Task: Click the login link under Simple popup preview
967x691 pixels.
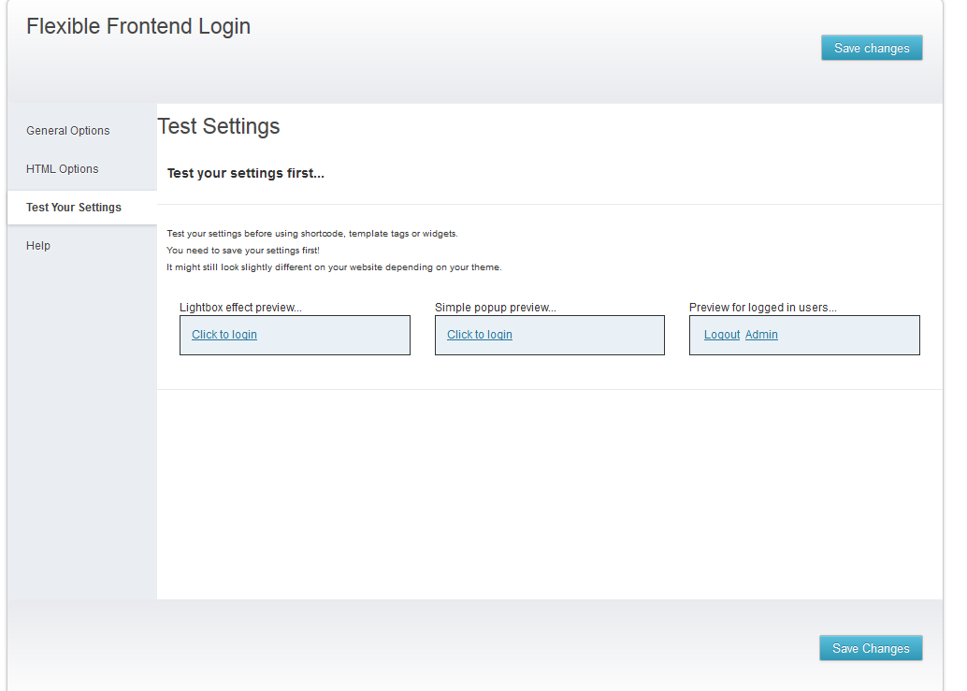Action: [480, 334]
